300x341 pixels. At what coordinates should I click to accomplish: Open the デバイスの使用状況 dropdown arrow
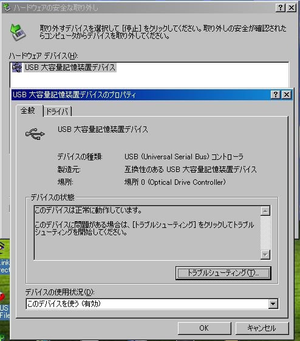[x=273, y=304]
